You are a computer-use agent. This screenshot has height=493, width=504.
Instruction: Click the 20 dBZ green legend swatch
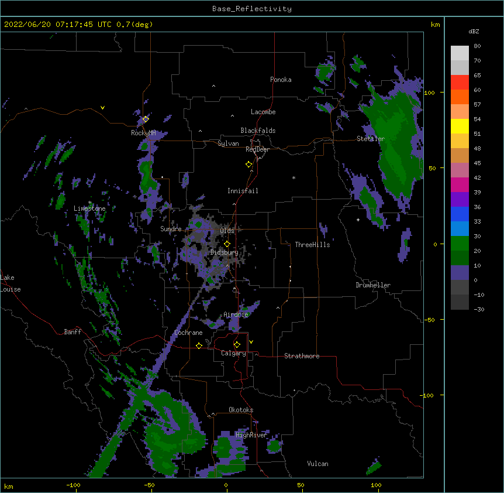[x=460, y=244]
